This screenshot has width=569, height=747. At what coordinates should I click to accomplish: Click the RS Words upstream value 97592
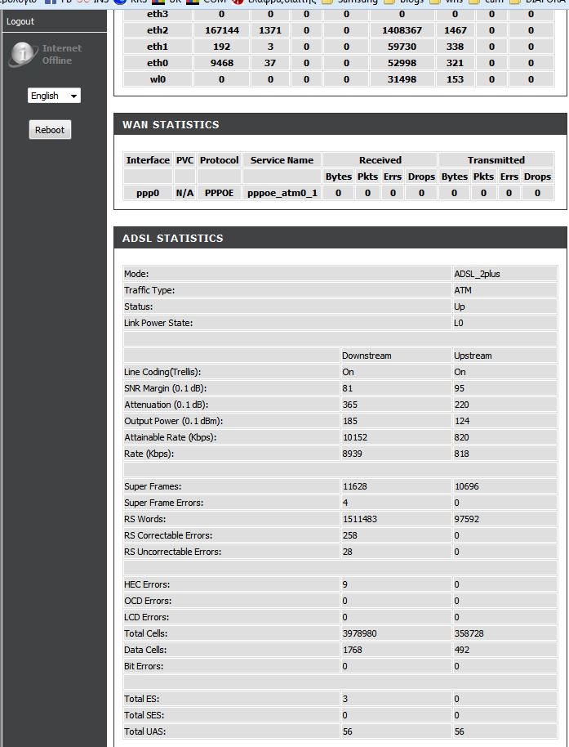pos(467,519)
